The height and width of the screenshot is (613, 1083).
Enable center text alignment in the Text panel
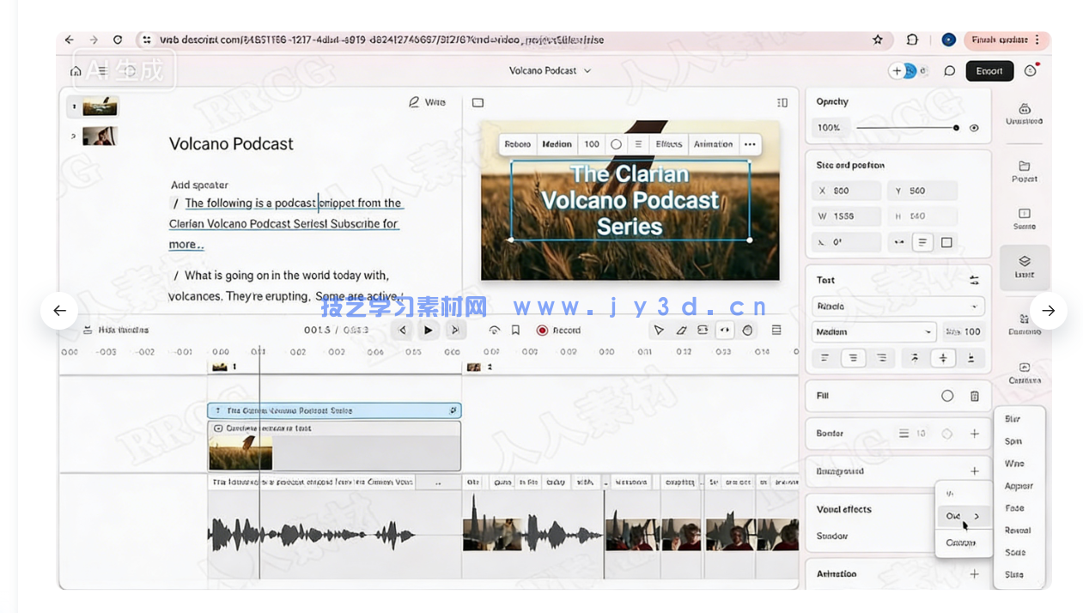coord(853,358)
